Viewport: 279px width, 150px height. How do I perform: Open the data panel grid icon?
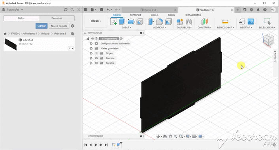pyautogui.click(x=86, y=9)
